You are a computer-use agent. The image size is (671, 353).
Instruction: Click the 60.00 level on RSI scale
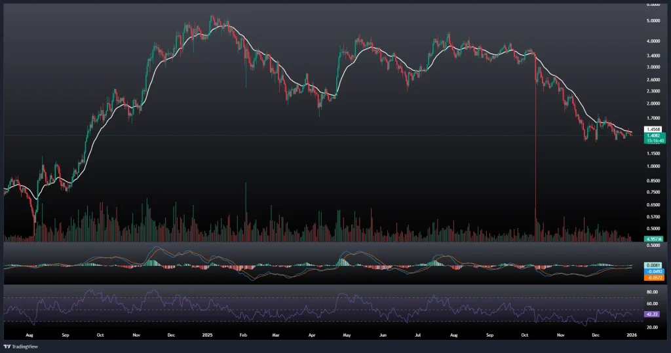click(653, 304)
